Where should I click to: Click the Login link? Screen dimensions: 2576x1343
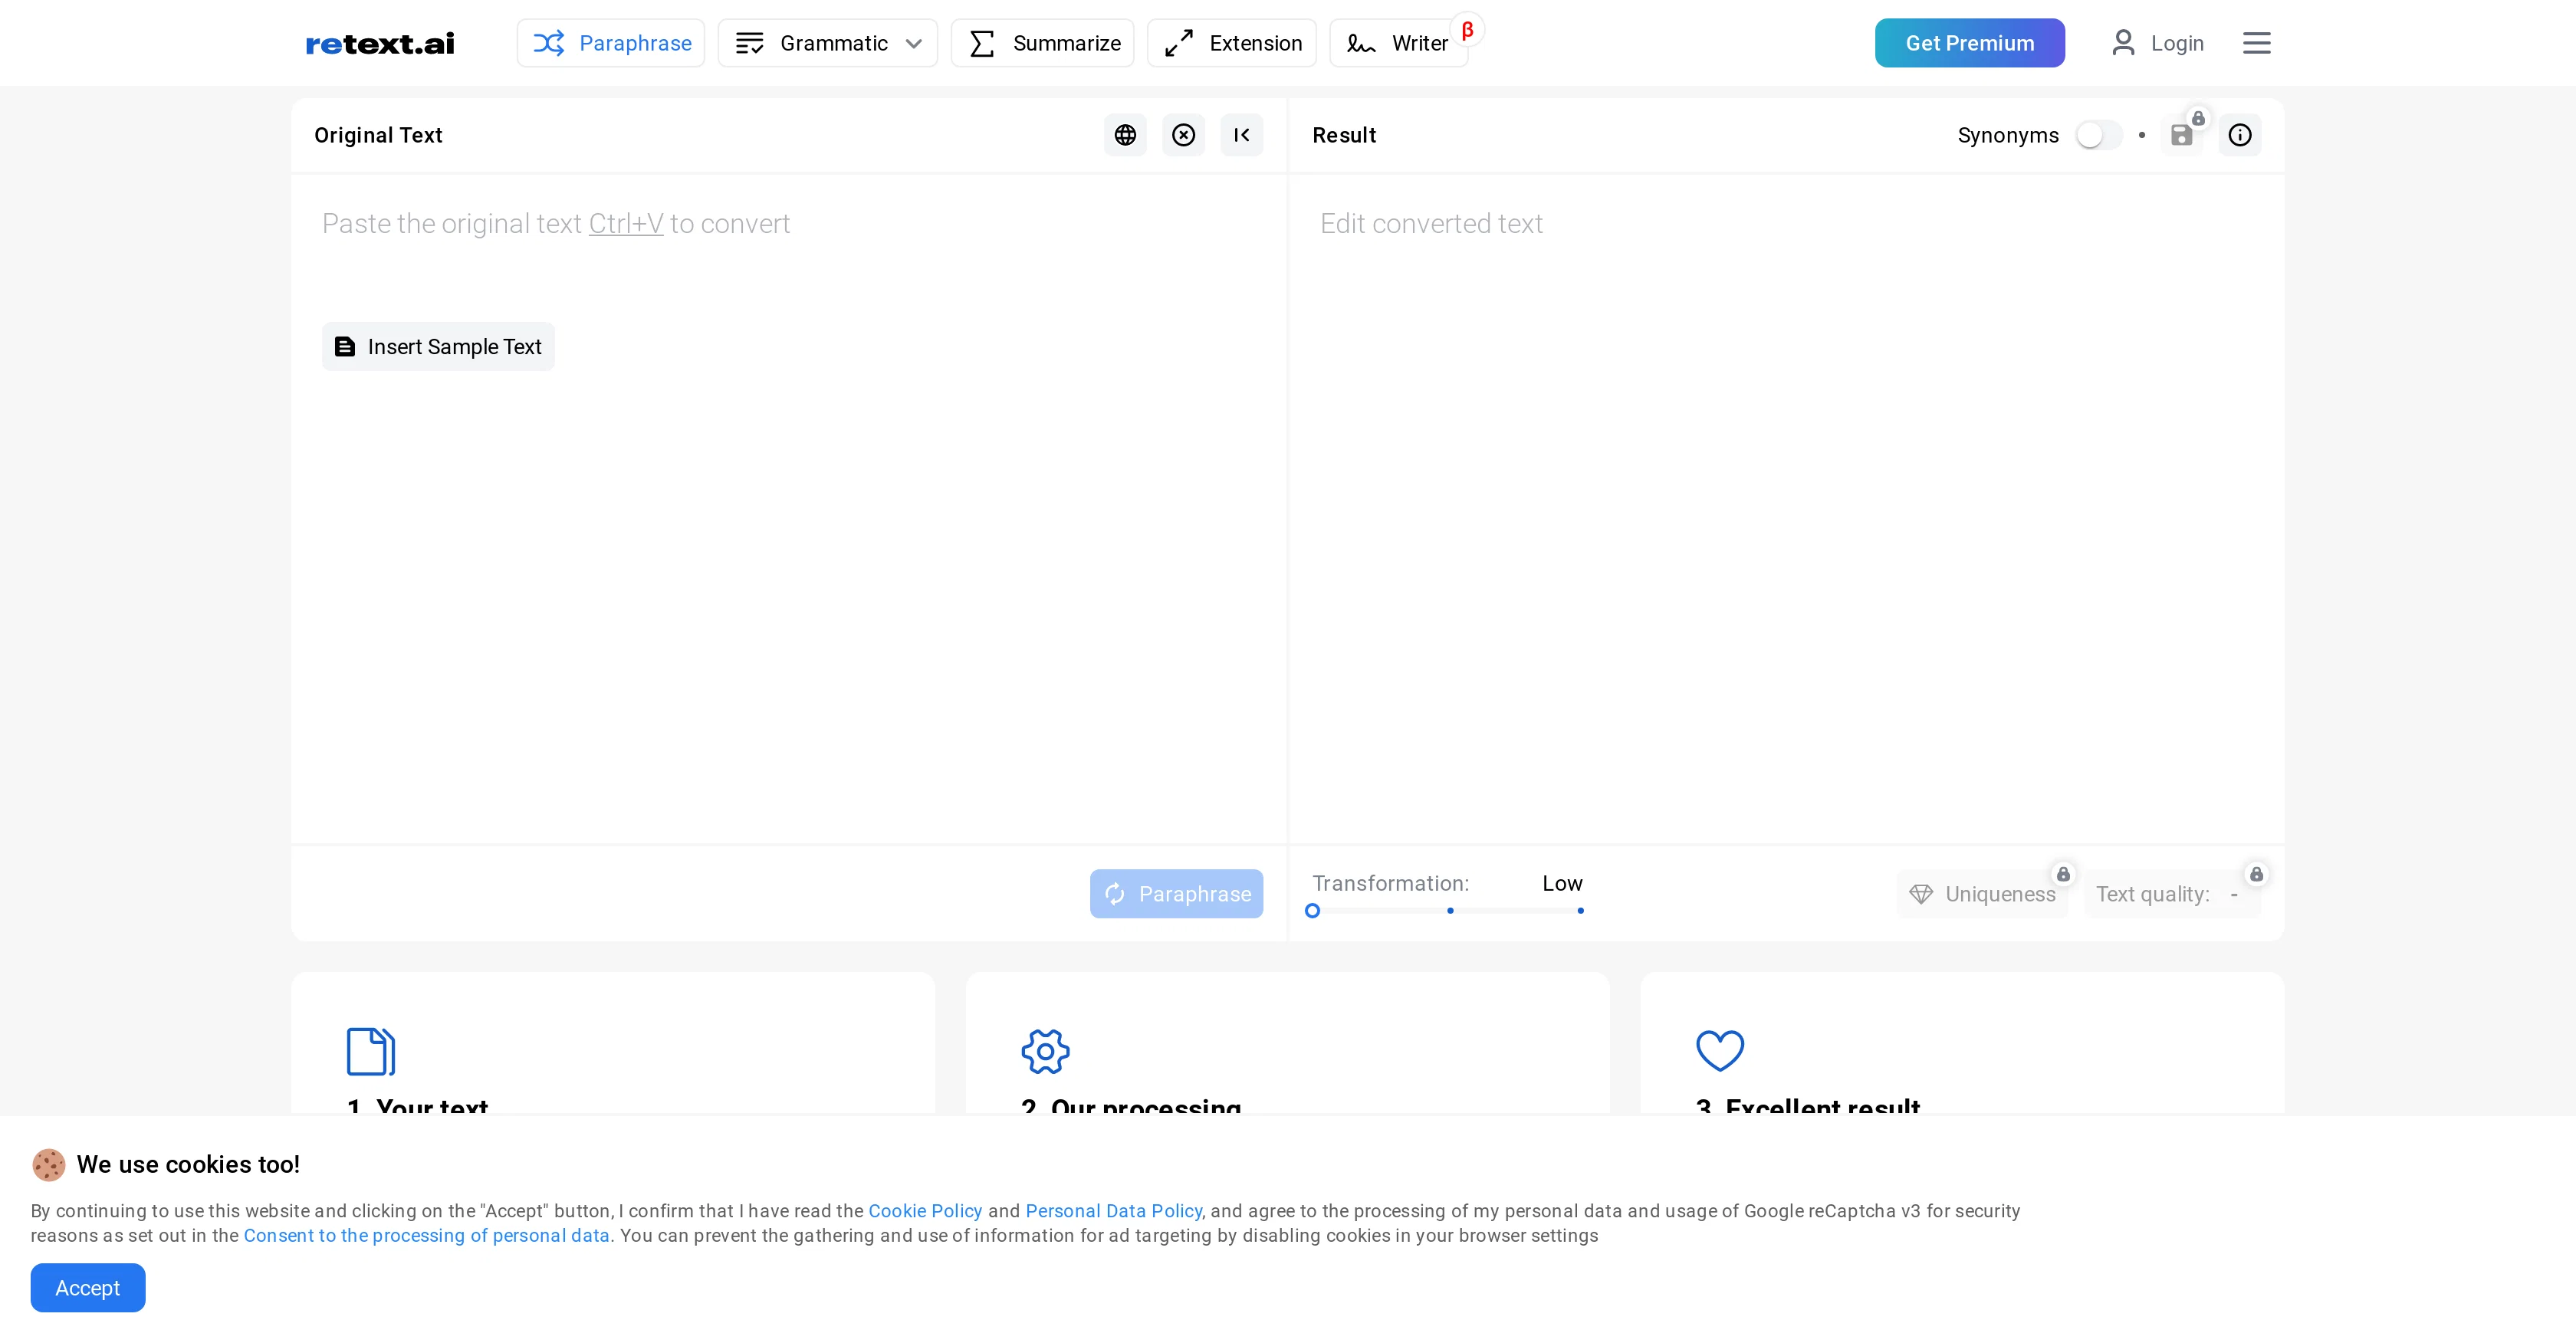click(2176, 43)
